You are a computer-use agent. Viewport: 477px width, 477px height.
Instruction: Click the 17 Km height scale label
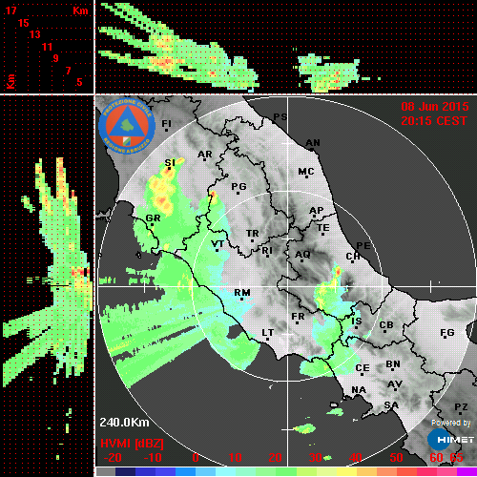[x=10, y=10]
